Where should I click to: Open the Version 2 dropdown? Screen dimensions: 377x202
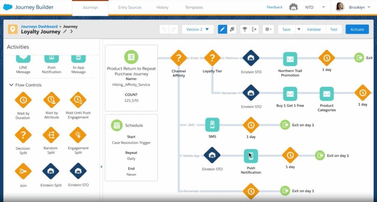[x=198, y=29]
